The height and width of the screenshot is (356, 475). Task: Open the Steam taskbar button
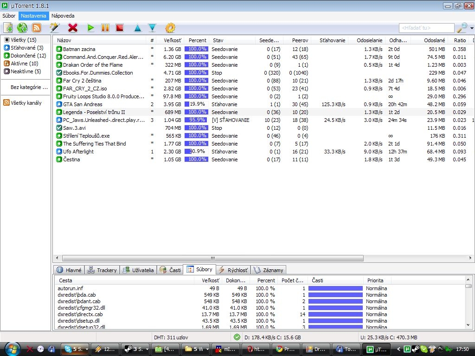[135, 349]
